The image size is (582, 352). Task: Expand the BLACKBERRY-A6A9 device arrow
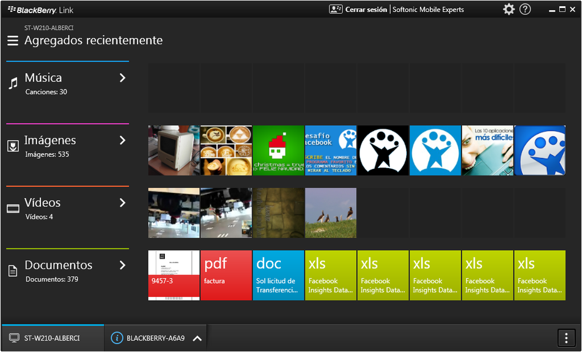[x=197, y=338]
